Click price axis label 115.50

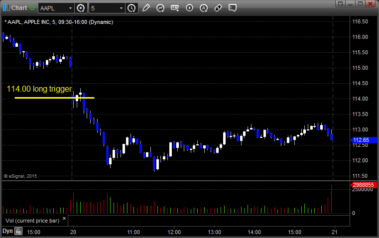360,52
